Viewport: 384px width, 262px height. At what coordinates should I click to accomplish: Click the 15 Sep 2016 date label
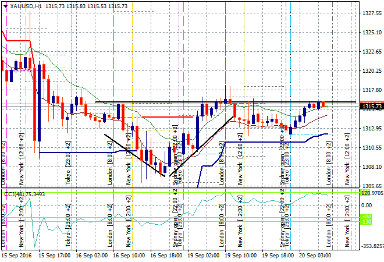[16, 256]
